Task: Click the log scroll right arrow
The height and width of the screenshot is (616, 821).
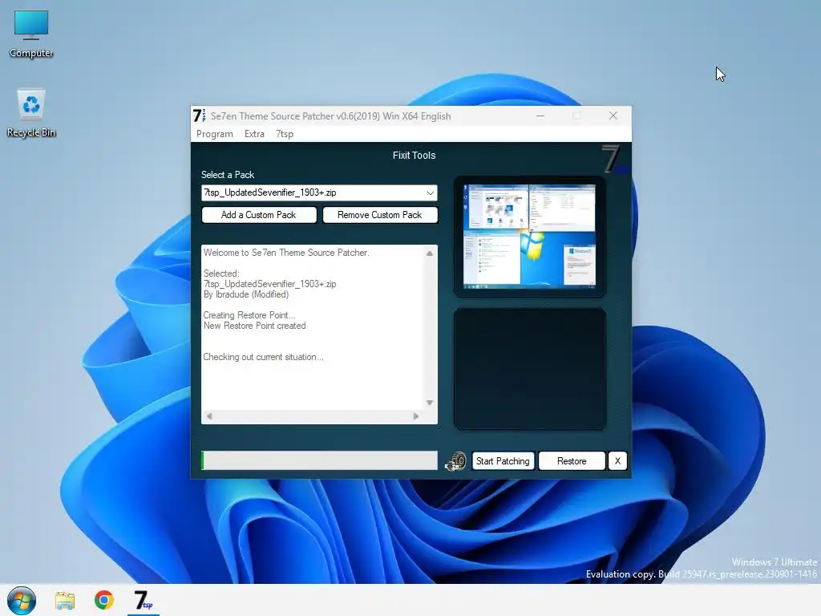Action: (416, 416)
